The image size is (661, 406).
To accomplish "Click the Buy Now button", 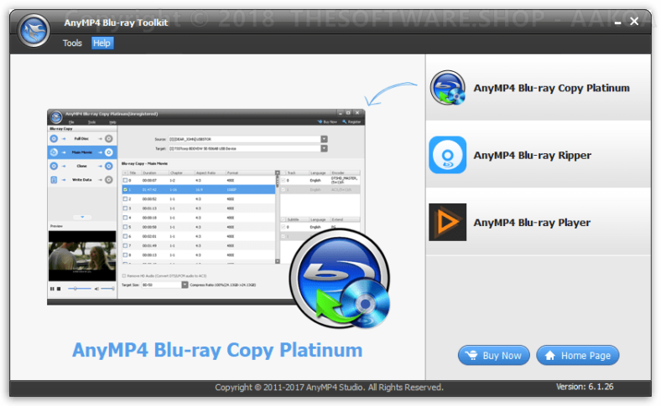I will click(493, 356).
